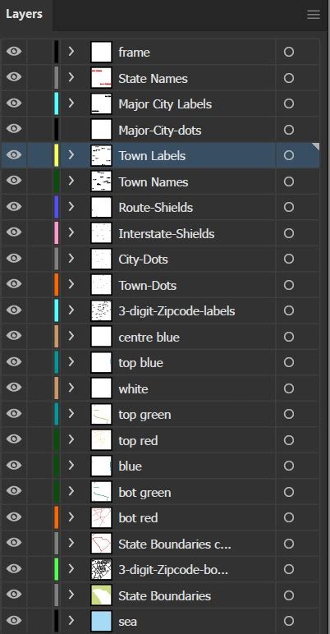The width and height of the screenshot is (330, 634).
Task: Toggle visibility of Town-Dots layer
Action: tap(14, 284)
